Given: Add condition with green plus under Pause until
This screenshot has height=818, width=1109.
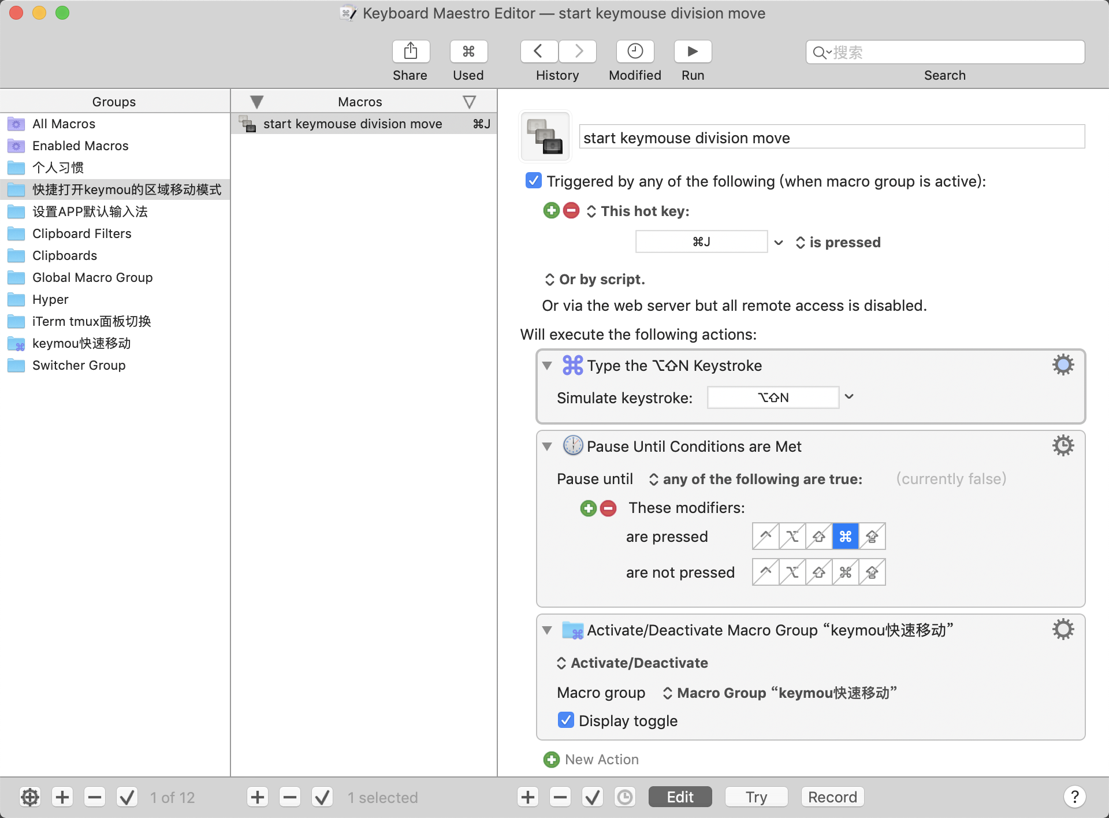Looking at the screenshot, I should point(588,508).
